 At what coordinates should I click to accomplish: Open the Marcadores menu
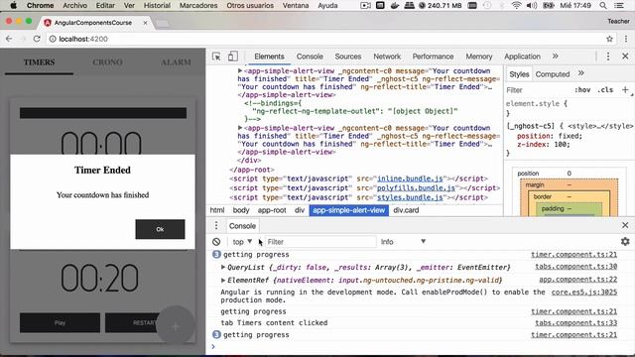tap(198, 5)
